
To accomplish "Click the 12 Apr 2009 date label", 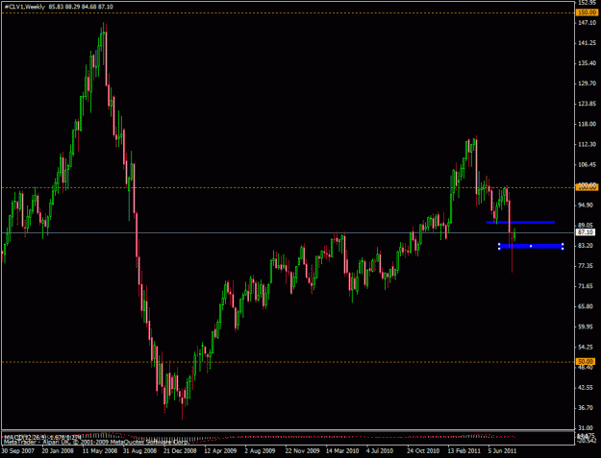I will (220, 450).
